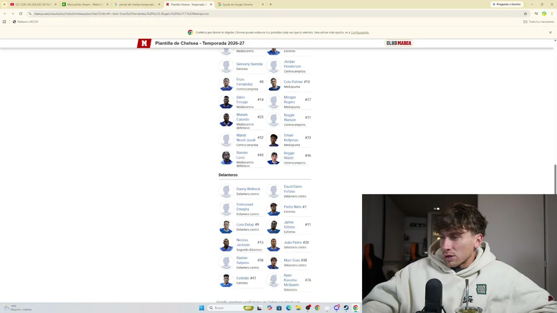557x313 pixels.
Task: Open the Club Marca logo link
Action: click(399, 43)
